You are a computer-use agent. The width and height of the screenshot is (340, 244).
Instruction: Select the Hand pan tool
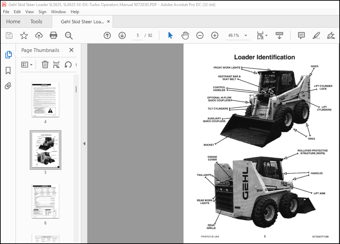pyautogui.click(x=185, y=35)
